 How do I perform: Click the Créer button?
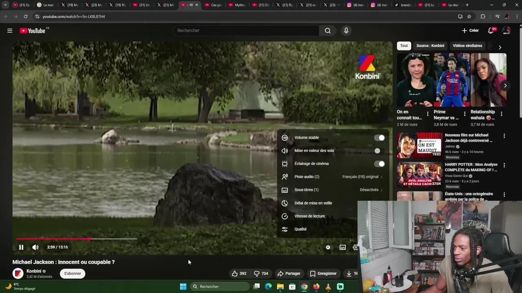coord(470,31)
